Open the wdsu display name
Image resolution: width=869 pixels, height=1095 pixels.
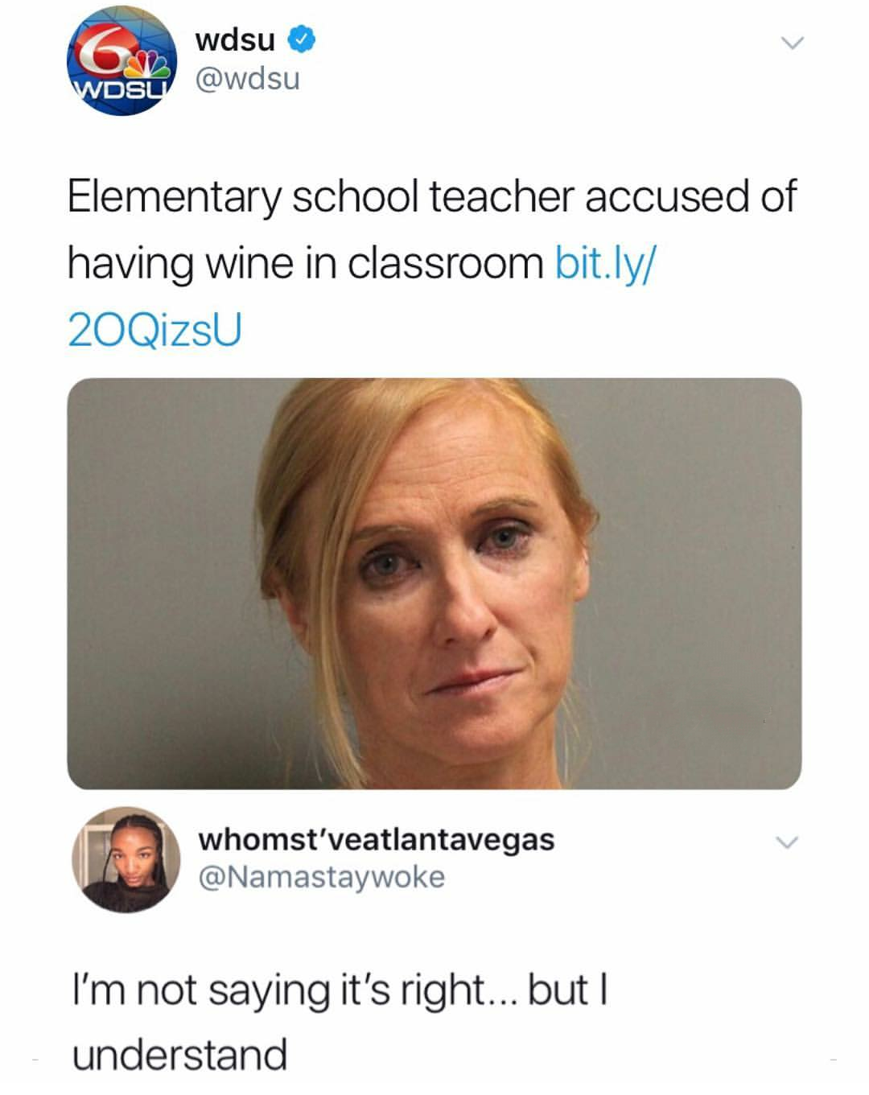pyautogui.click(x=235, y=39)
